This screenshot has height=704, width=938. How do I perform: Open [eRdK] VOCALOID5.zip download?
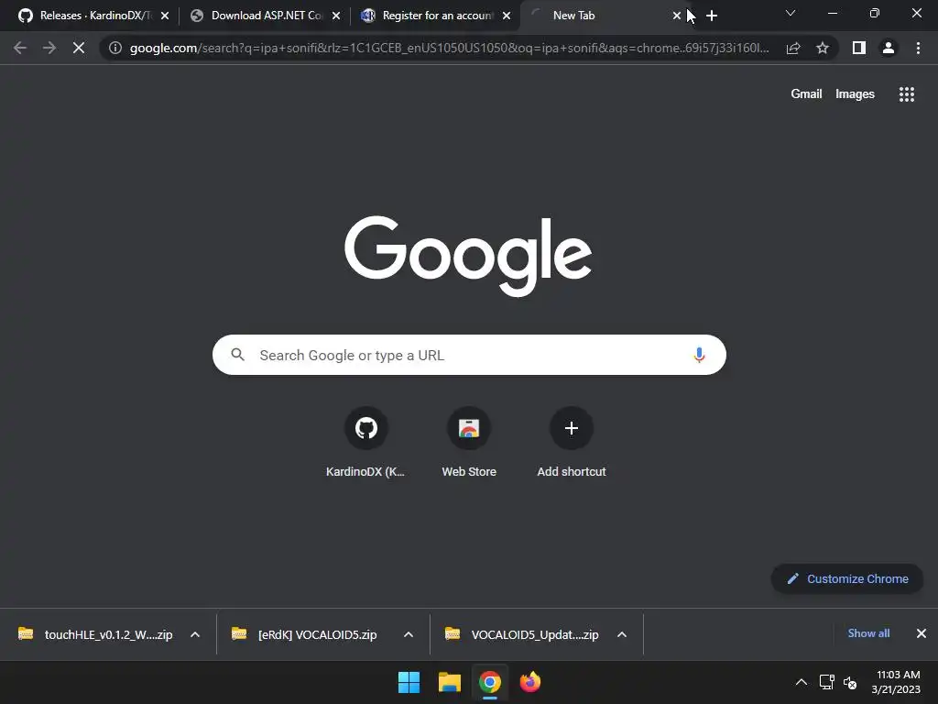pos(305,634)
